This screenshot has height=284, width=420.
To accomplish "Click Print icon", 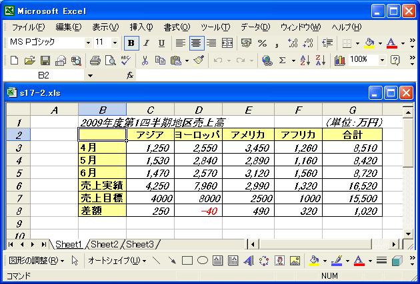I will 95,61.
